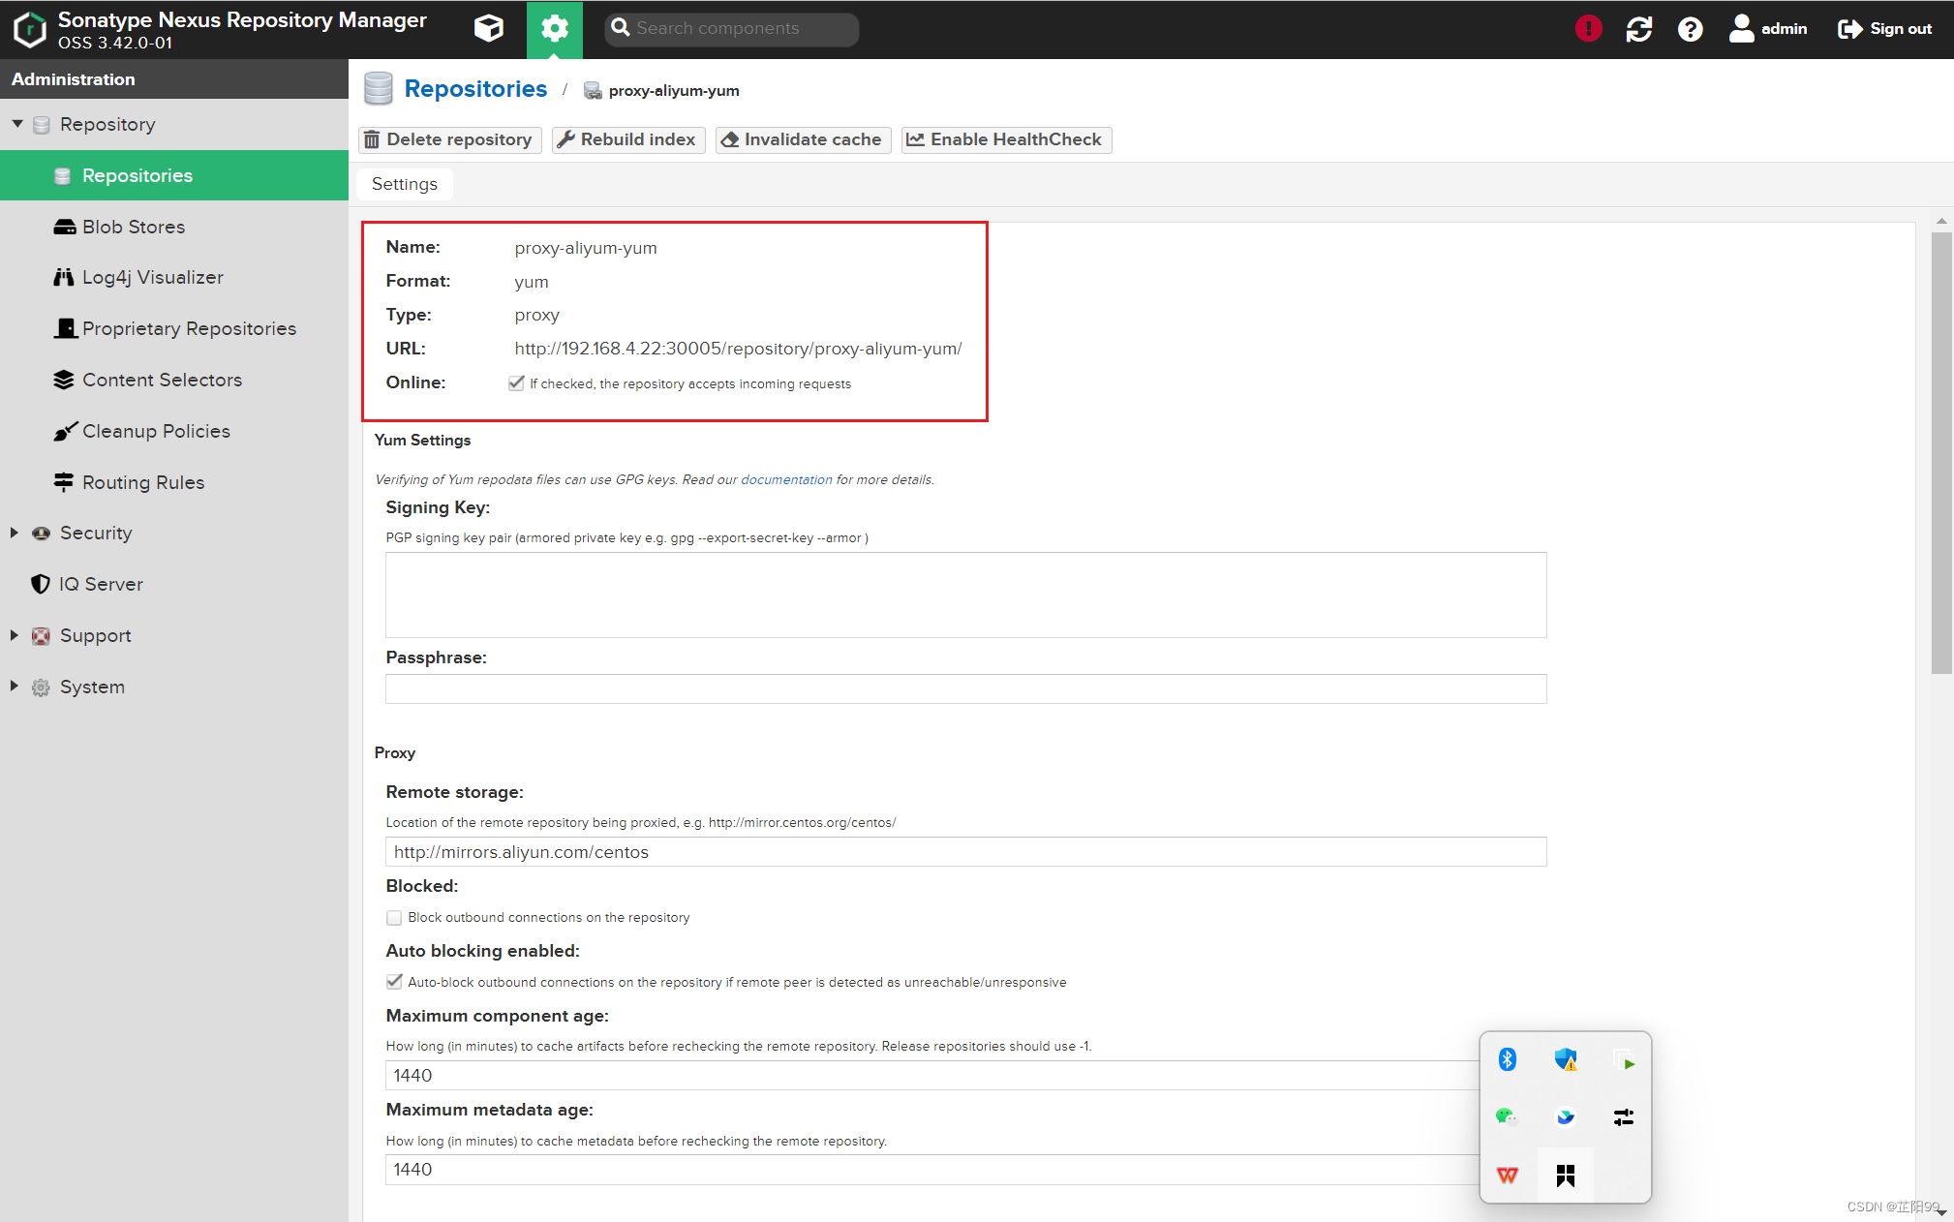
Task: Select Blob Stores in sidebar
Action: (x=134, y=227)
